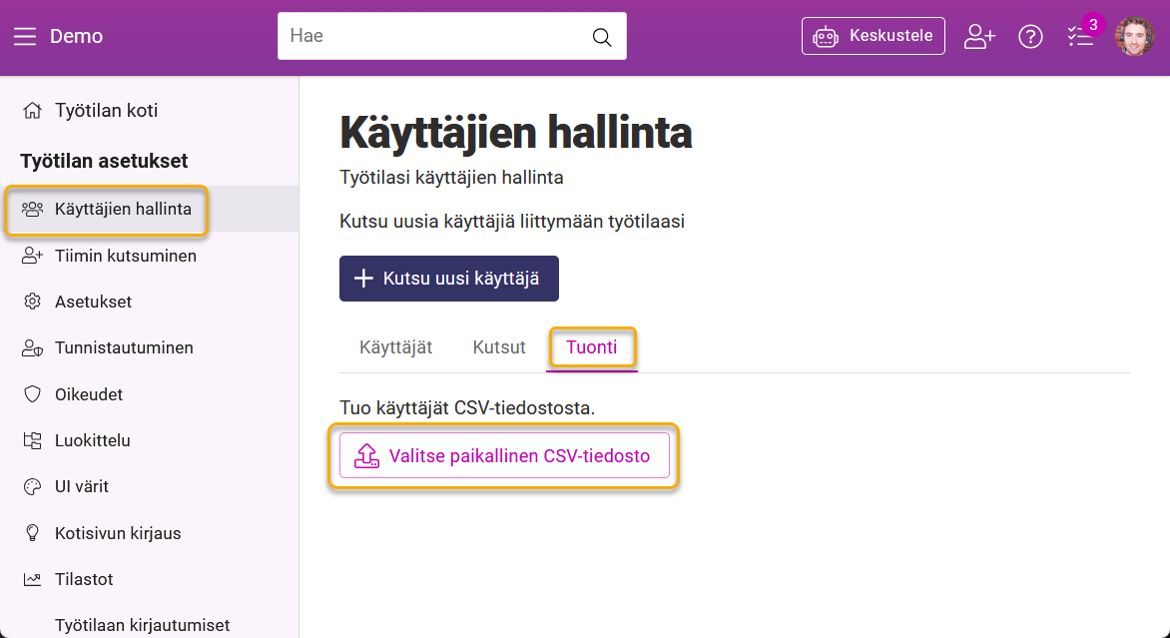
Task: Switch to the Käyttäjät tab
Action: (395, 347)
